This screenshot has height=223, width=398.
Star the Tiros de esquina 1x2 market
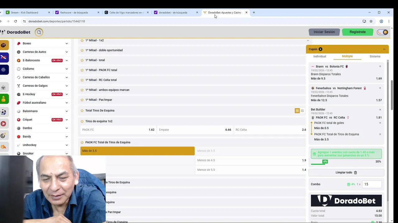tap(82, 121)
